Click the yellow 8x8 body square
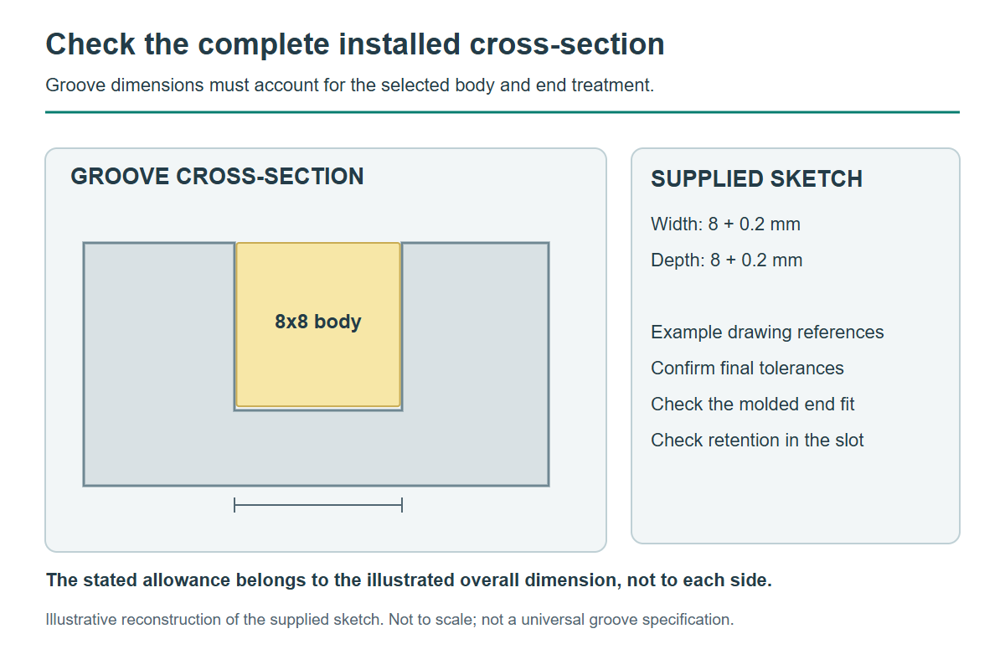Viewport: 1005px width, 670px height. tap(318, 325)
